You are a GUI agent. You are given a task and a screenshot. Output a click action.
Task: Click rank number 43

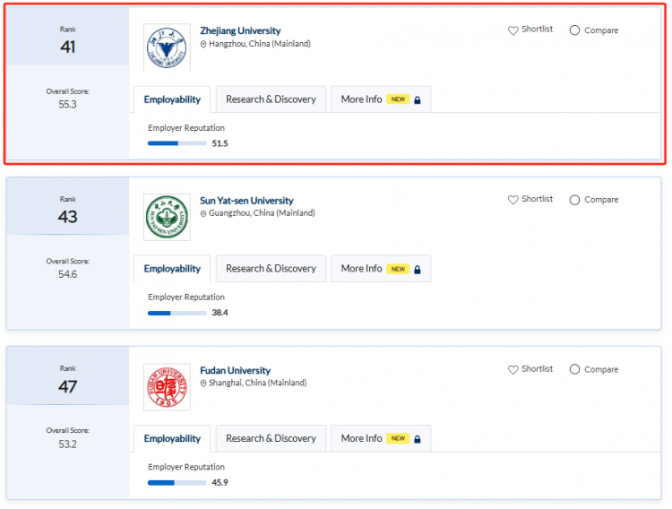pos(68,217)
